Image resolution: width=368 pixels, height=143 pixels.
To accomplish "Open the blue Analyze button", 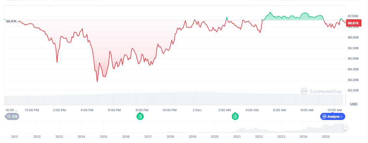I will point(333,116).
